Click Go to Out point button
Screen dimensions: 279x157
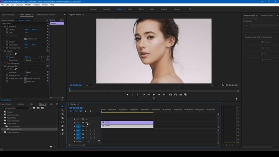[x=164, y=95]
